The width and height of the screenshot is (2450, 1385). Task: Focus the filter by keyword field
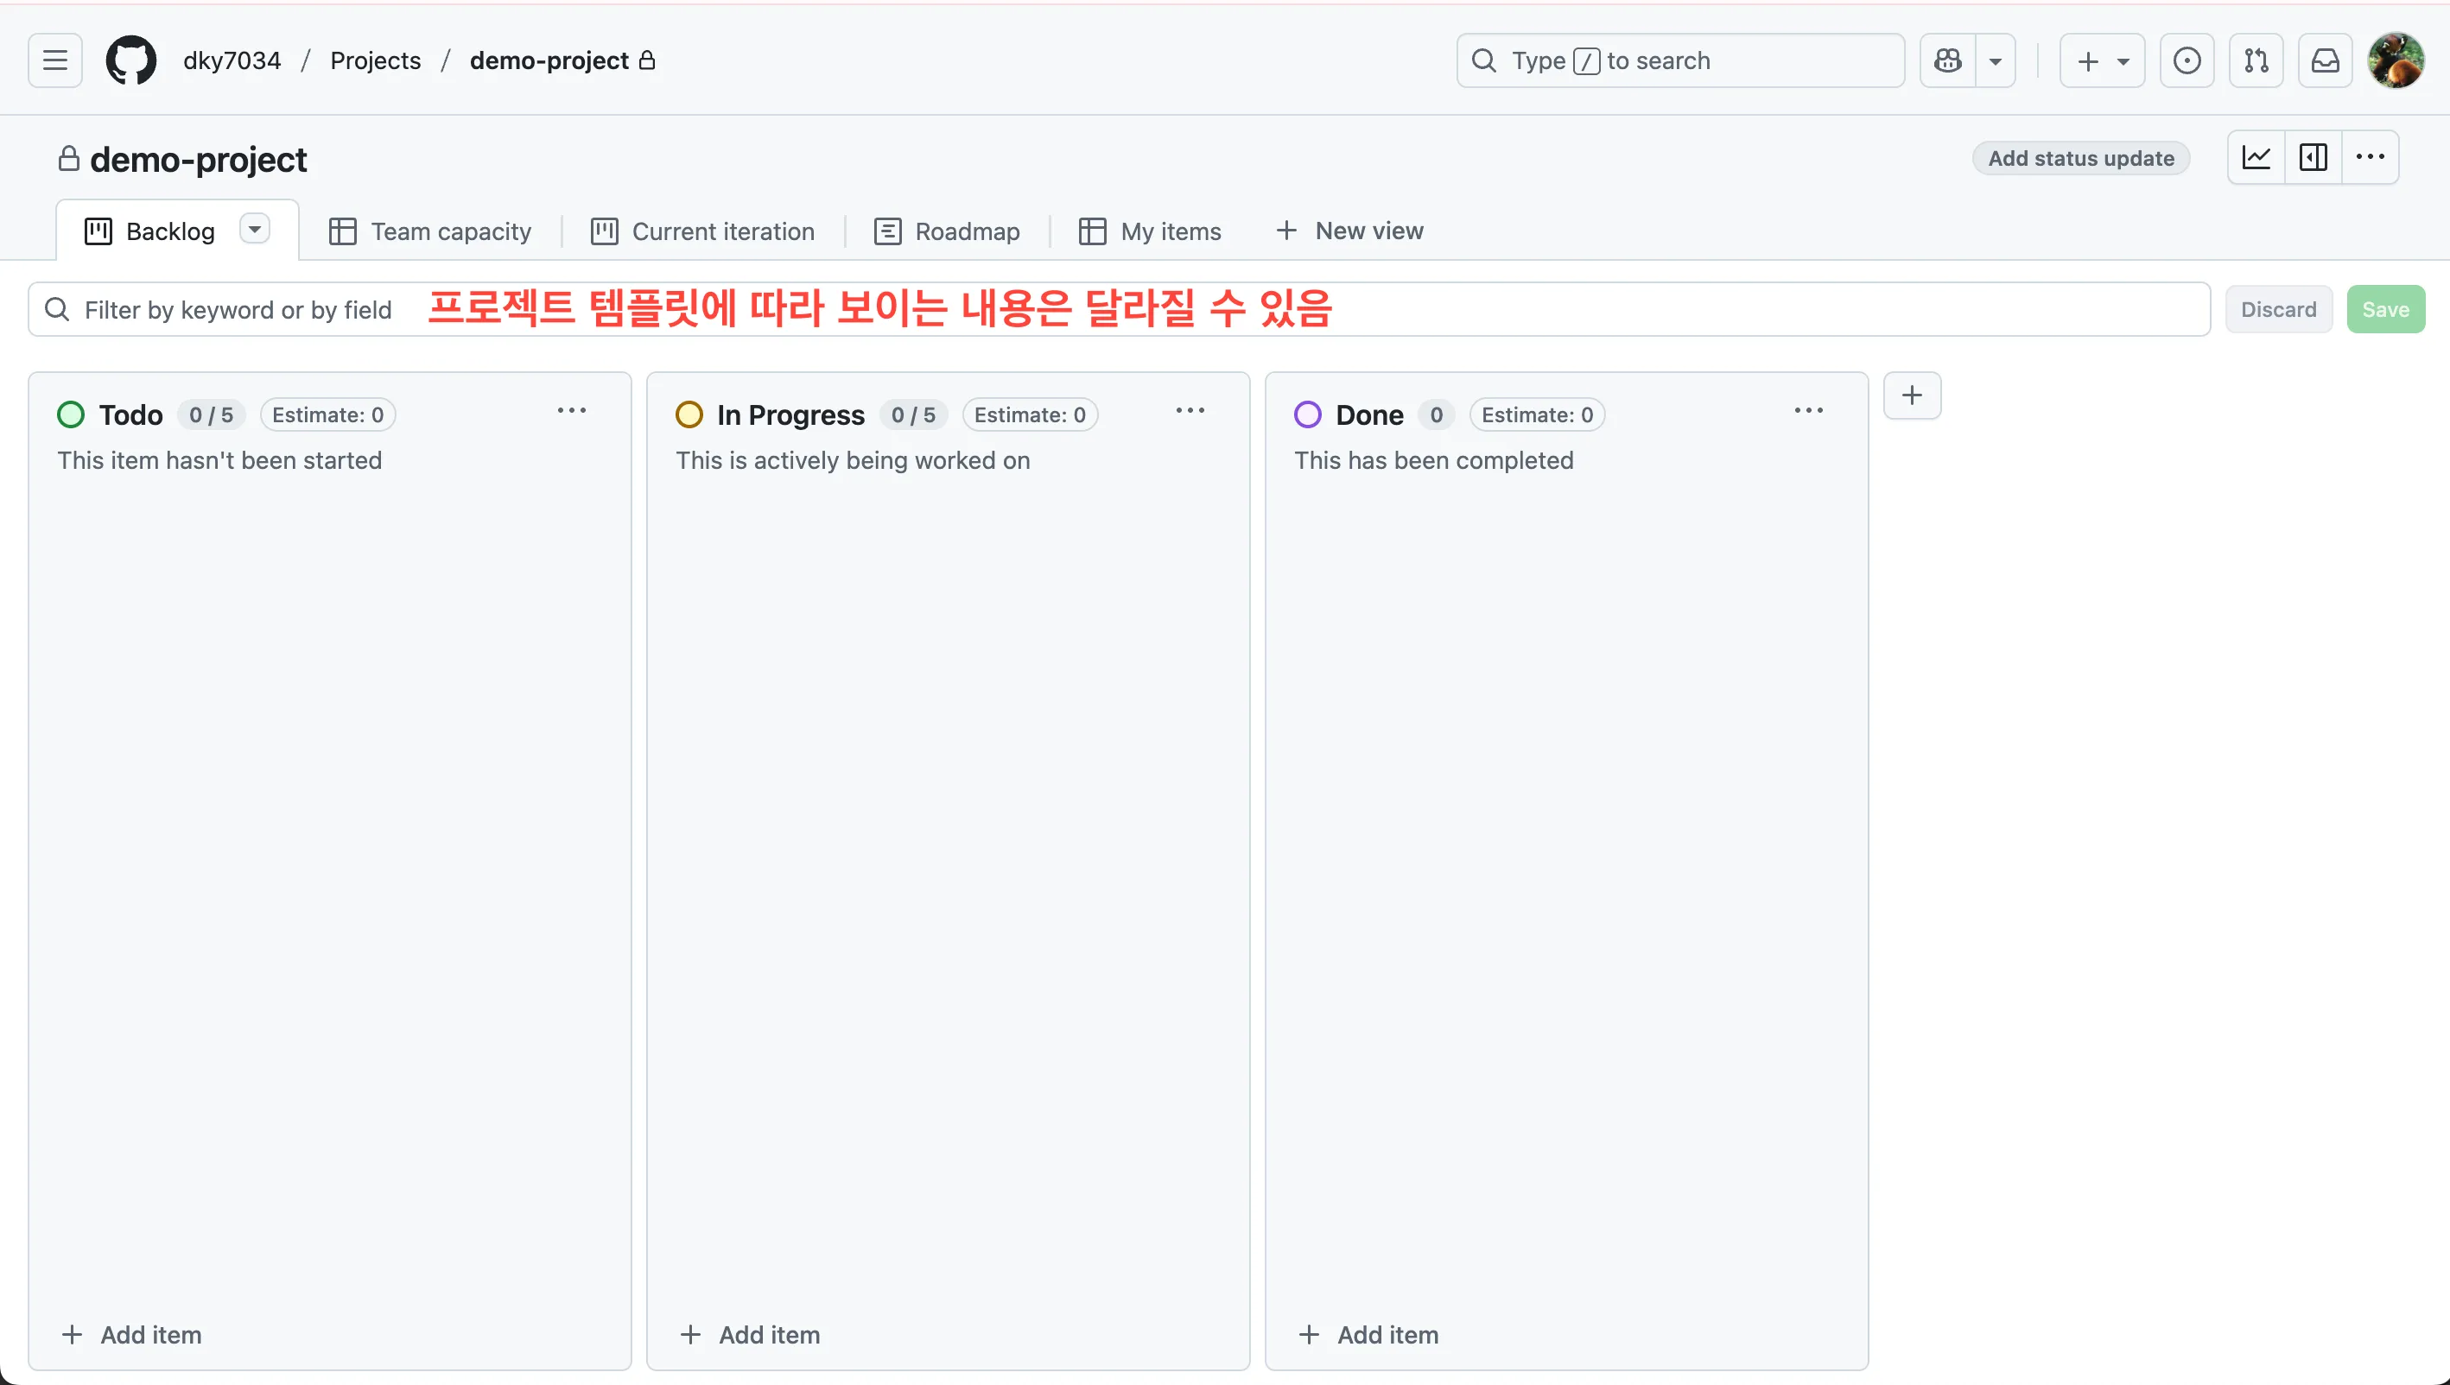[238, 310]
